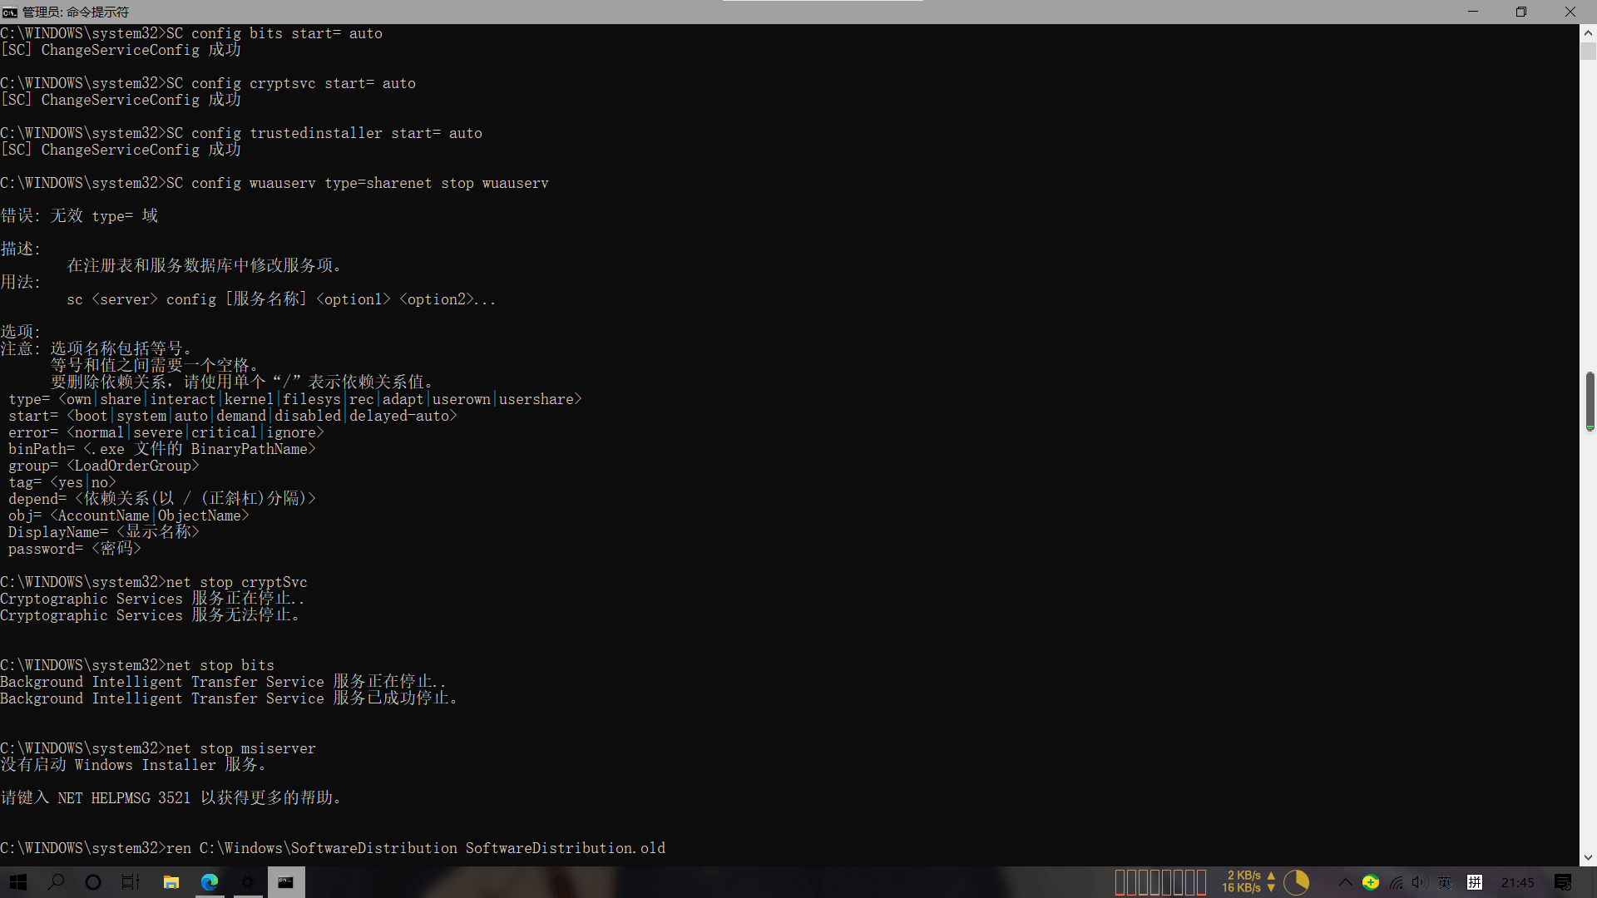The width and height of the screenshot is (1597, 898).
Task: Click the 'net stop cryptSvc' command
Action: (237, 582)
